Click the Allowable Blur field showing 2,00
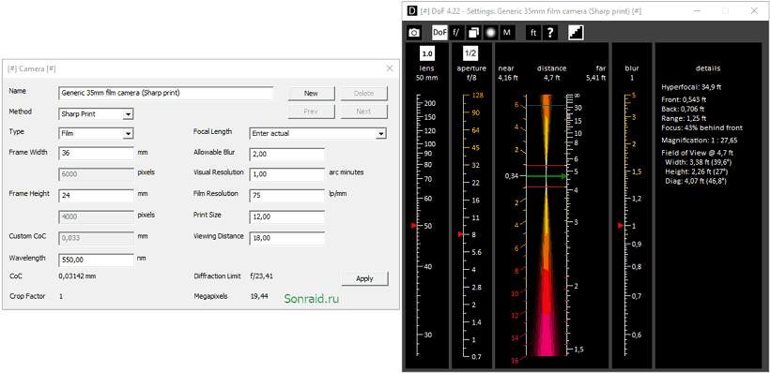The image size is (770, 373). (x=286, y=154)
